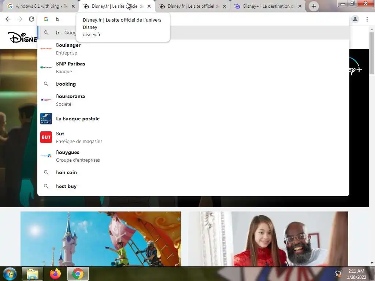Click the scrollbar down arrow
The width and height of the screenshot is (375, 281).
click(372, 263)
